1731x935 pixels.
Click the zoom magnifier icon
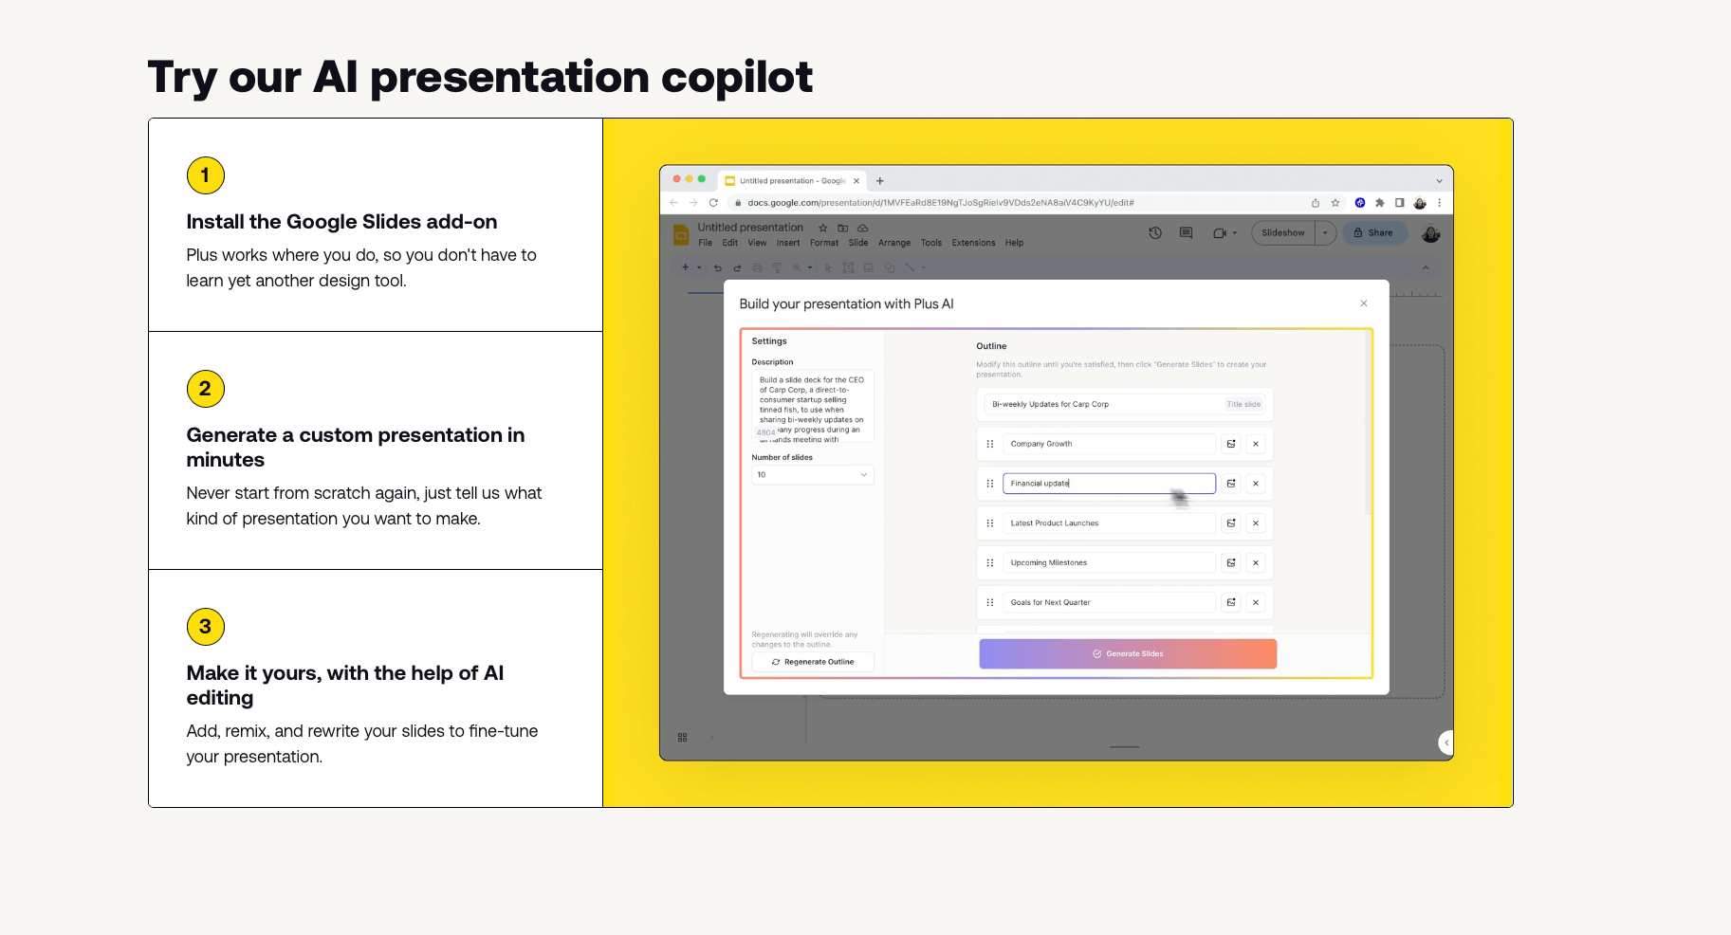tap(797, 268)
